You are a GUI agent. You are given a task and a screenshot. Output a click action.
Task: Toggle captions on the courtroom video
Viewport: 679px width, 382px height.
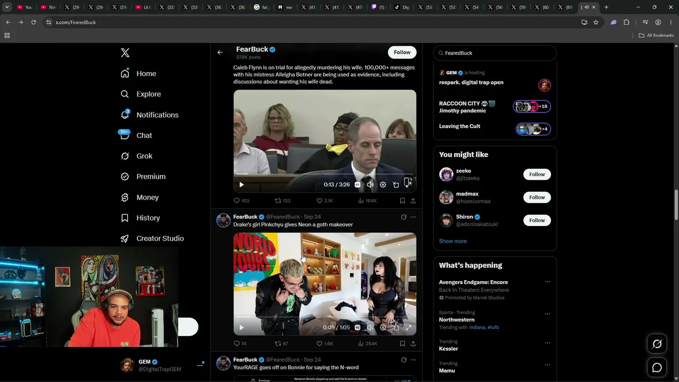coord(358,185)
